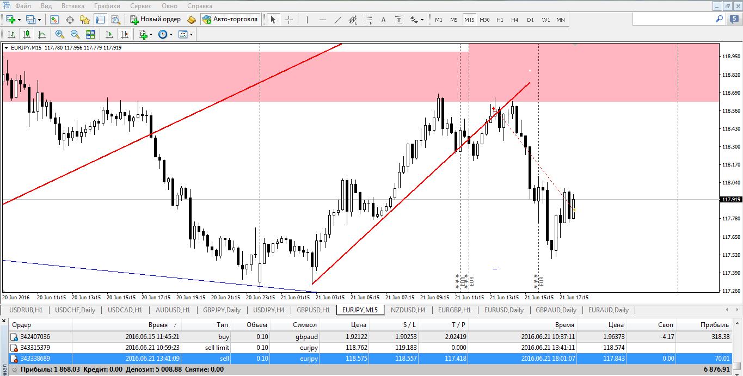Click into the search input field
Viewport: 743px width, 376px height.
click(673, 19)
